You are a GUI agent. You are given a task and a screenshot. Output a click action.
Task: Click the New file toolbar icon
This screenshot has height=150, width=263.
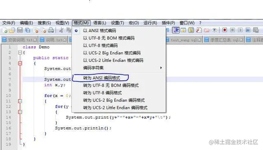coord(5,30)
